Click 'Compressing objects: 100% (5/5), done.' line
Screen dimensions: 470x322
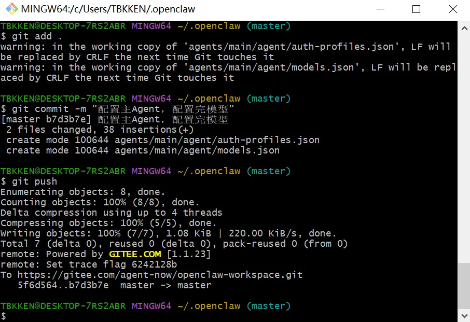pyautogui.click(x=108, y=223)
